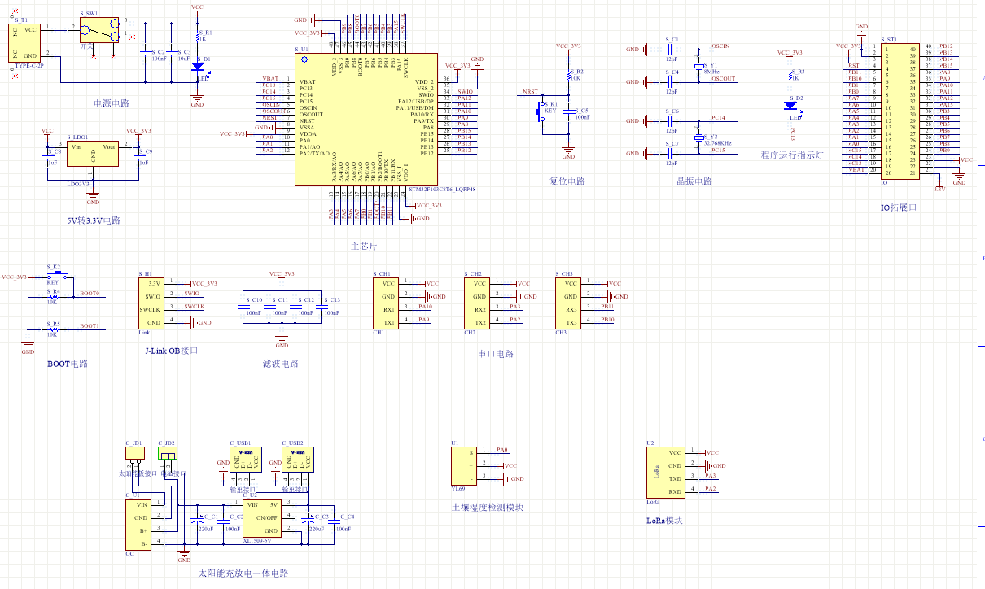Click the PB11 net label on S_CH3
The height and width of the screenshot is (589, 985).
pyautogui.click(x=607, y=307)
